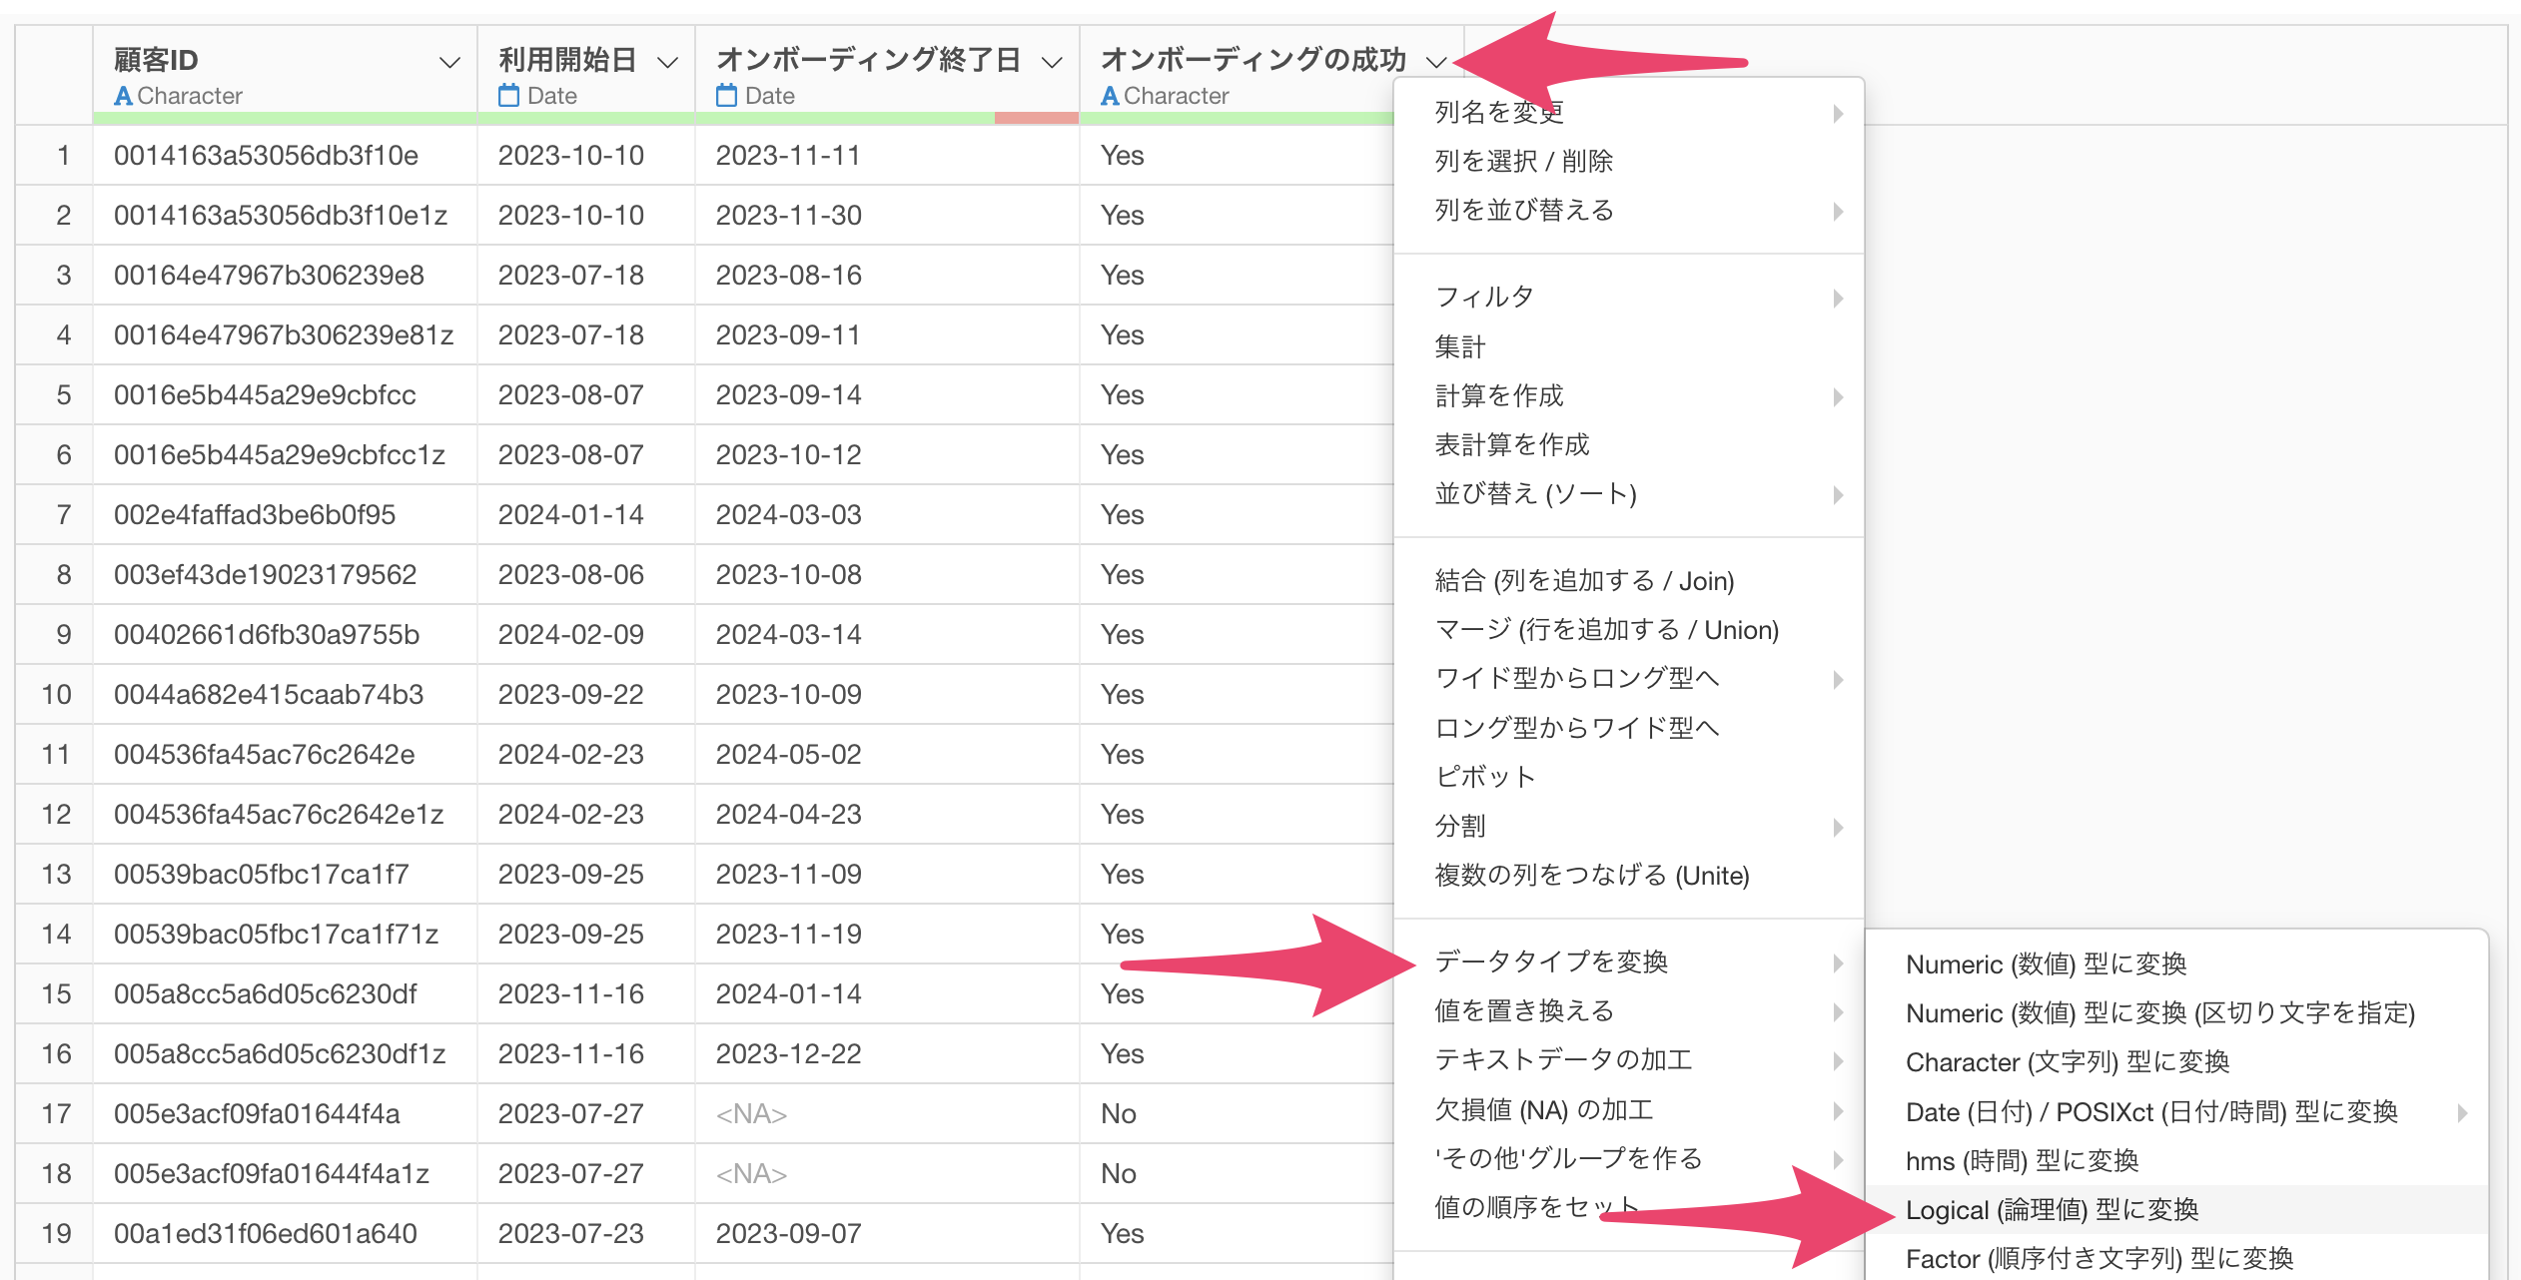Select マージ (行を追加する / Union)
This screenshot has height=1280, width=2521.
[x=1628, y=629]
